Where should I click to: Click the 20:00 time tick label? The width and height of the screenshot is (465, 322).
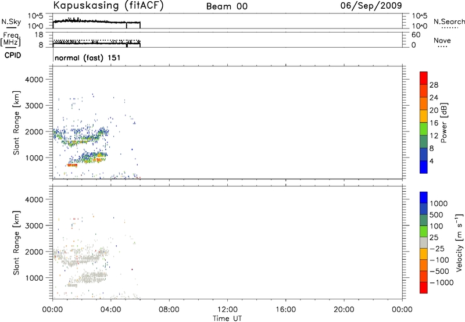click(x=344, y=310)
